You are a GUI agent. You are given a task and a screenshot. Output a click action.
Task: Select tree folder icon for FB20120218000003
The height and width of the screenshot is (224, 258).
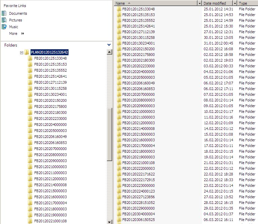tap(30, 209)
